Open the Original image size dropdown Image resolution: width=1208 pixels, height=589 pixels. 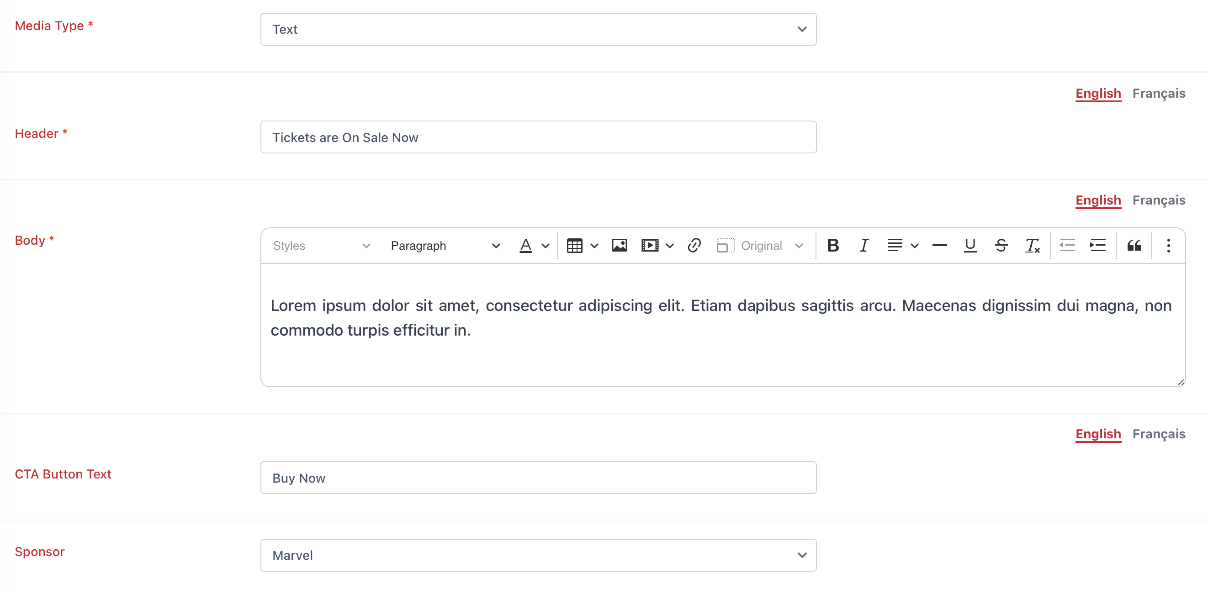[x=761, y=246]
